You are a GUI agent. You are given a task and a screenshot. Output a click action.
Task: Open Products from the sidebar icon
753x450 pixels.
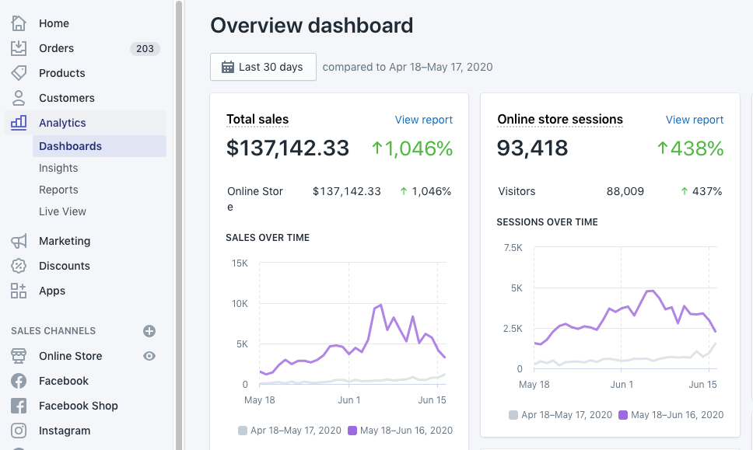(19, 72)
